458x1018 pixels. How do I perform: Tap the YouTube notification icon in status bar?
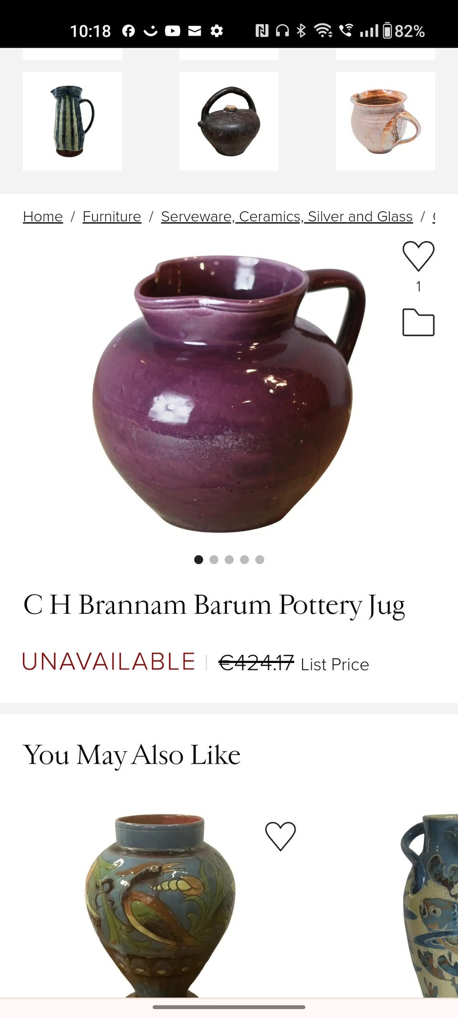pyautogui.click(x=173, y=31)
